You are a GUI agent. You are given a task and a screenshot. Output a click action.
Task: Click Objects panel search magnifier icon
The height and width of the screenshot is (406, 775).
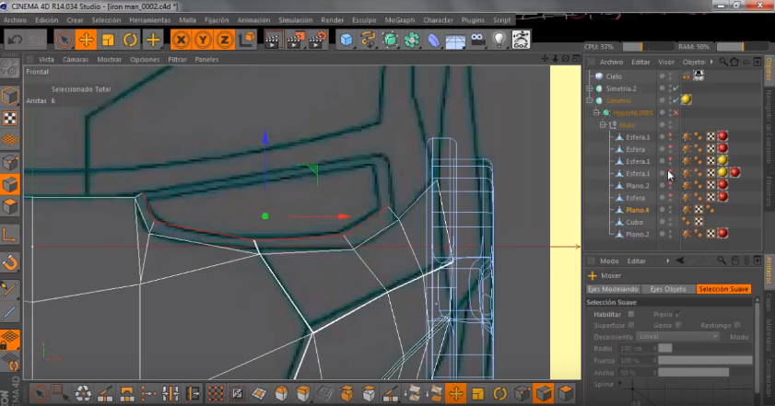[723, 62]
